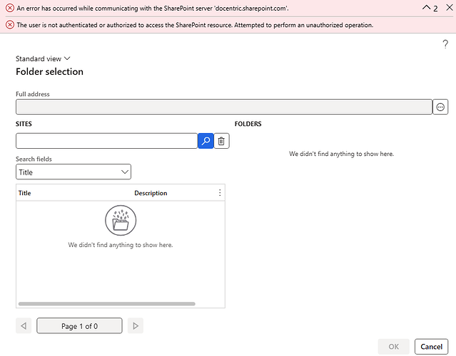Expand the Standard view dropdown
This screenshot has width=456, height=356.
[43, 59]
